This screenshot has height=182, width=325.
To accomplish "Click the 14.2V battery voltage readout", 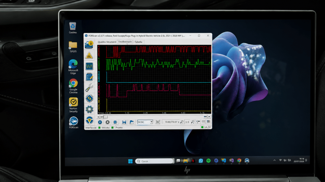I will pos(207,127).
